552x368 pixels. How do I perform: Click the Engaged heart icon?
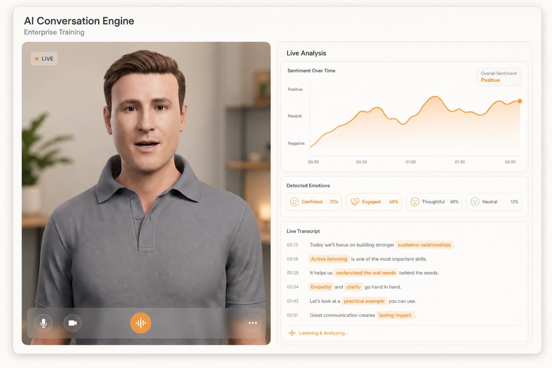tap(355, 202)
